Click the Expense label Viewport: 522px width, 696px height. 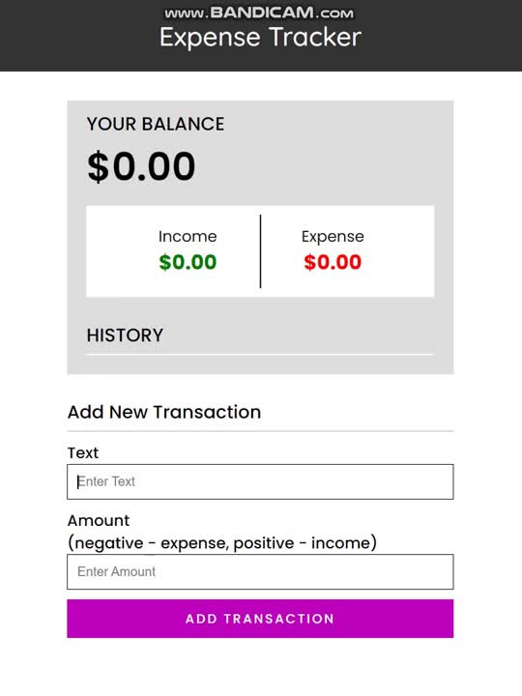[x=333, y=237]
